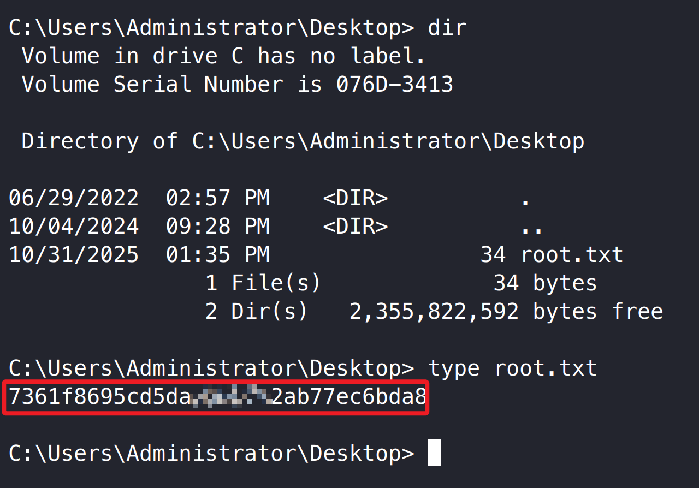Click the parent directory ".." entry
Viewport: 699px width, 488px height.
pos(531,227)
